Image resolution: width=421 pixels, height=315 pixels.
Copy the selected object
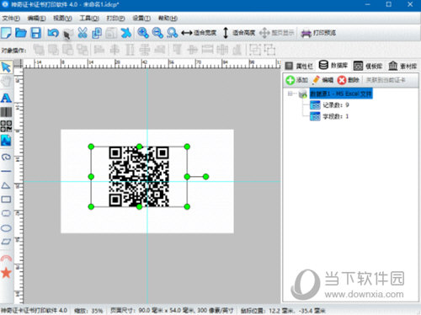point(97,33)
